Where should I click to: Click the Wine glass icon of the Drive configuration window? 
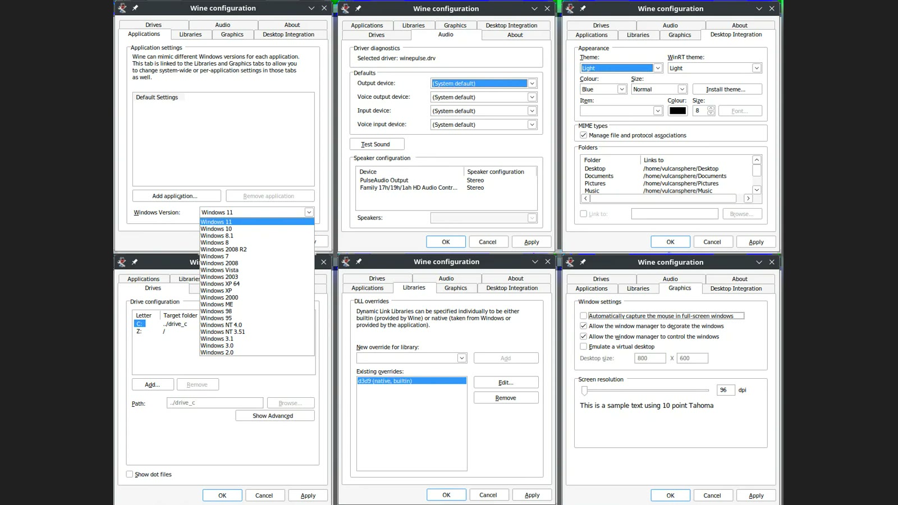[x=122, y=261]
